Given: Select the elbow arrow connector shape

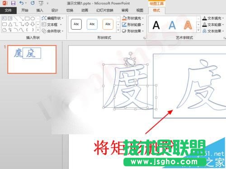Looking at the screenshot, I should [21, 24].
